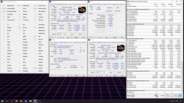This screenshot has width=184, height=103.
Task: Select 'Network: Intel Dual Band Wireless-AC 3168' header
Action: pyautogui.click(x=139, y=81)
